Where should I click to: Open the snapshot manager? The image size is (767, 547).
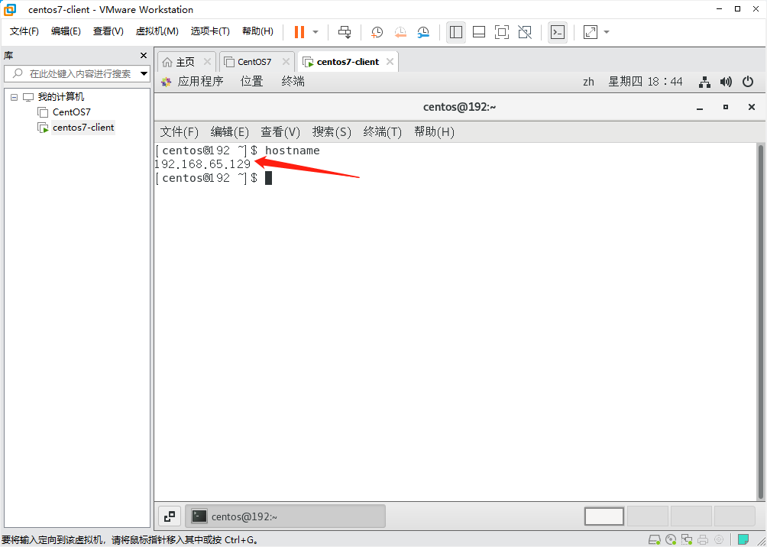click(x=423, y=32)
